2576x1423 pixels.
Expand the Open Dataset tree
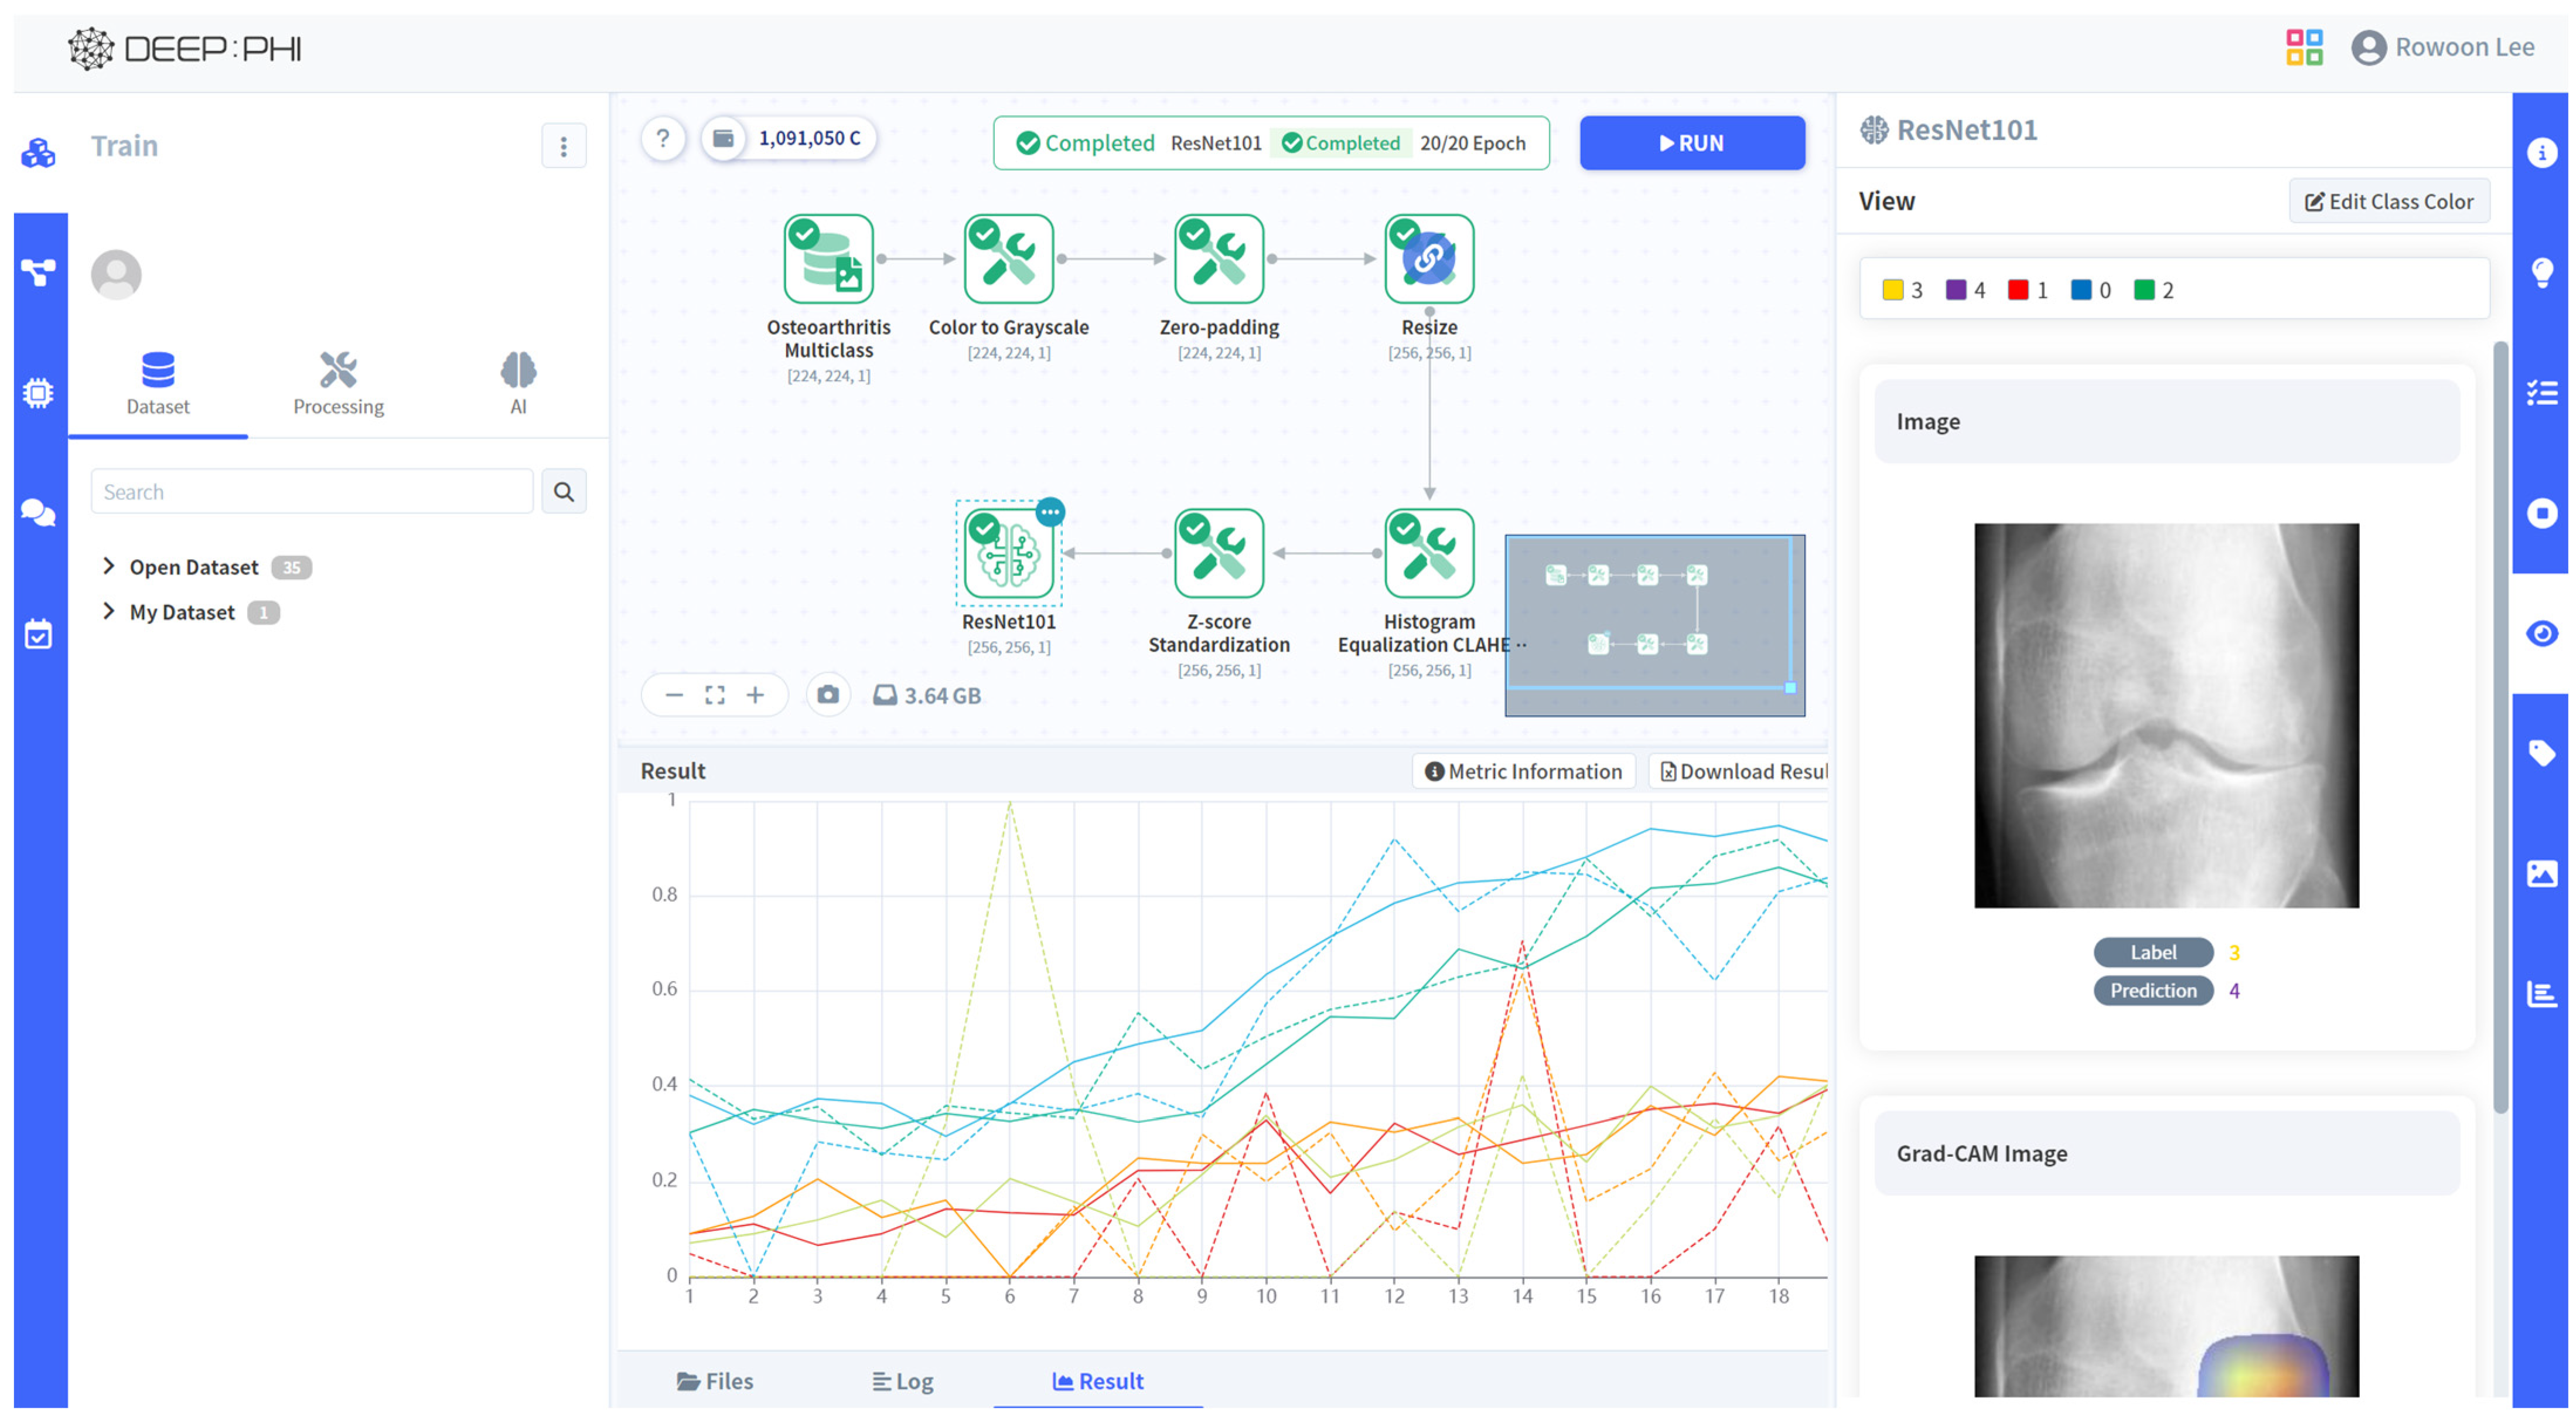click(109, 566)
